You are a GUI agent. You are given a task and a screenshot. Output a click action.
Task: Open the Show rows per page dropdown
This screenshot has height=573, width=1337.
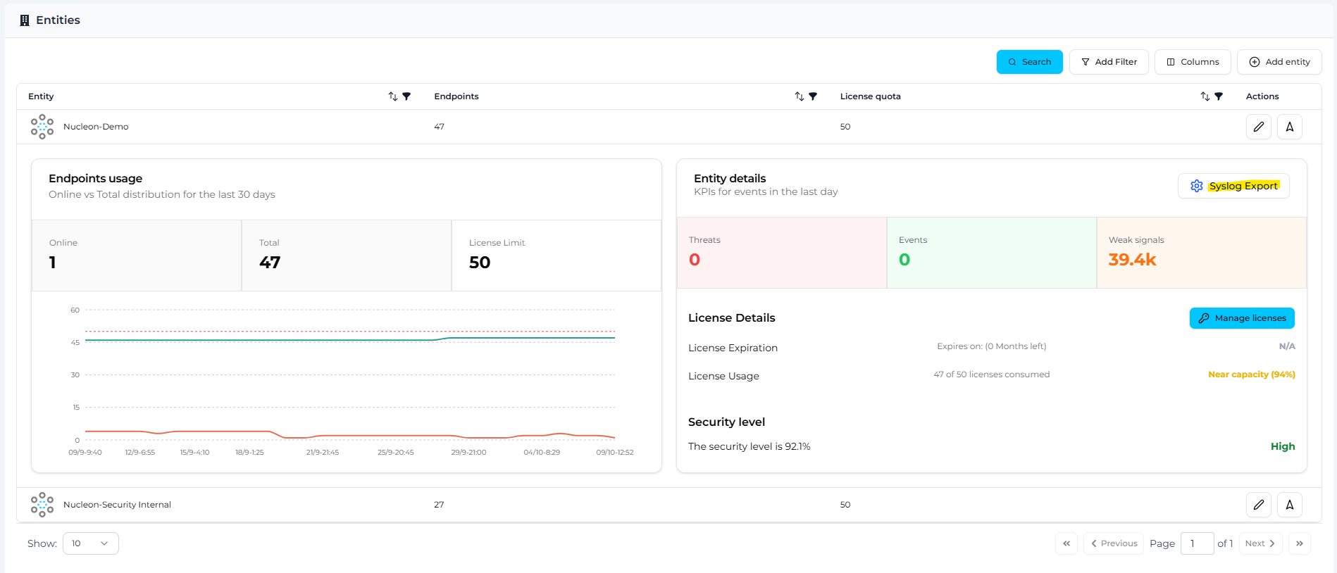pos(90,543)
